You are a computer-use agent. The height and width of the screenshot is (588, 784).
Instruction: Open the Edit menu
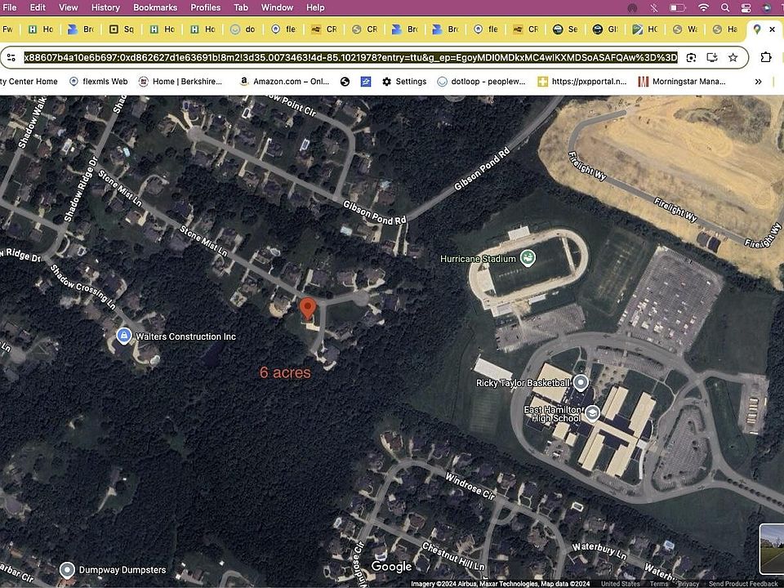click(x=38, y=7)
